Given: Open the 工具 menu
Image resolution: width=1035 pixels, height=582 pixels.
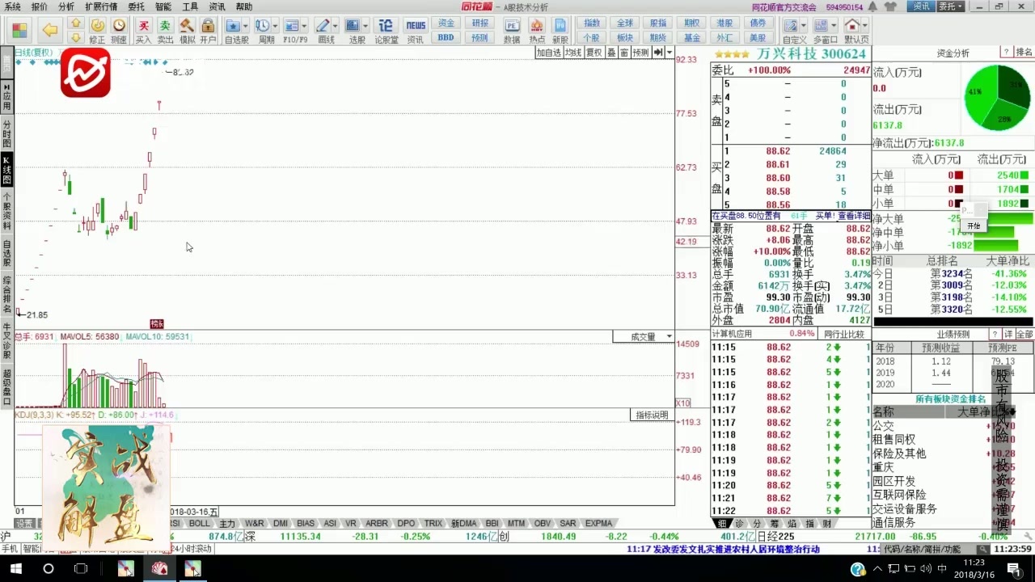Looking at the screenshot, I should [190, 6].
